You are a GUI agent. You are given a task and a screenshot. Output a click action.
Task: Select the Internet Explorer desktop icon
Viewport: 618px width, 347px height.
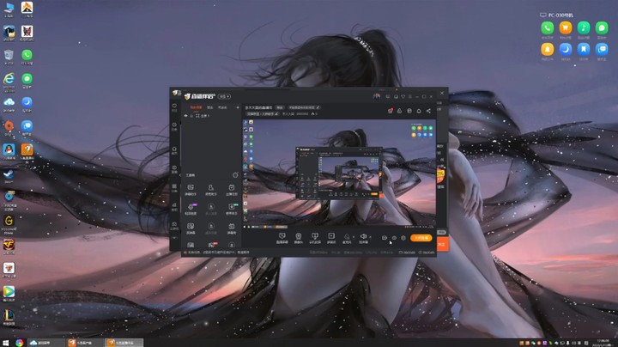(x=9, y=82)
